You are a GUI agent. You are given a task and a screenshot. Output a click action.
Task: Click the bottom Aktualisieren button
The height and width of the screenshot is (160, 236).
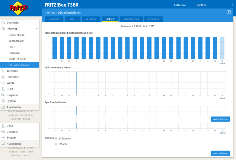coord(220,153)
